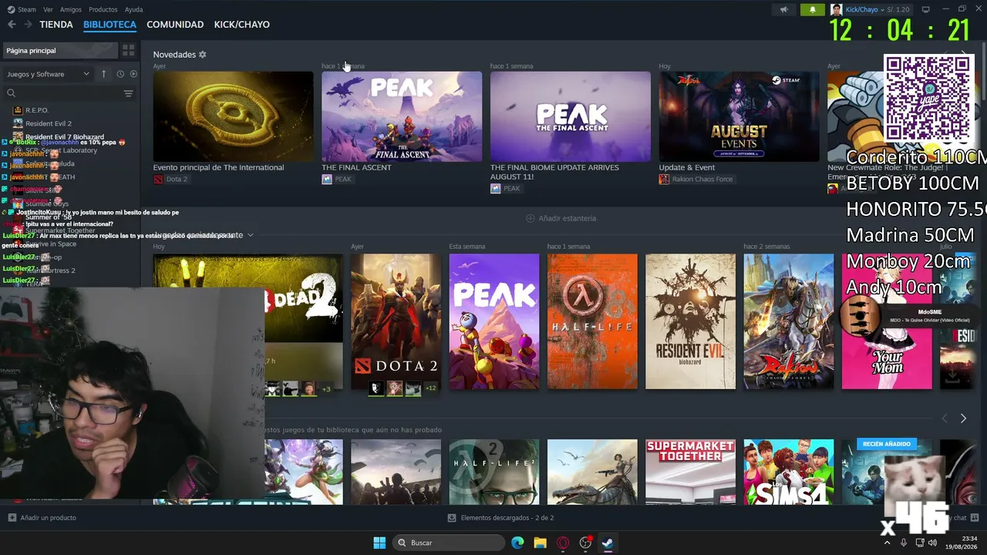Switch to the BIBLIOTECA tab
This screenshot has height=555, width=987.
[109, 25]
